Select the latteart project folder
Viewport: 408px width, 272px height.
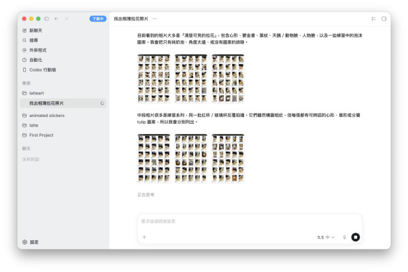(33, 93)
